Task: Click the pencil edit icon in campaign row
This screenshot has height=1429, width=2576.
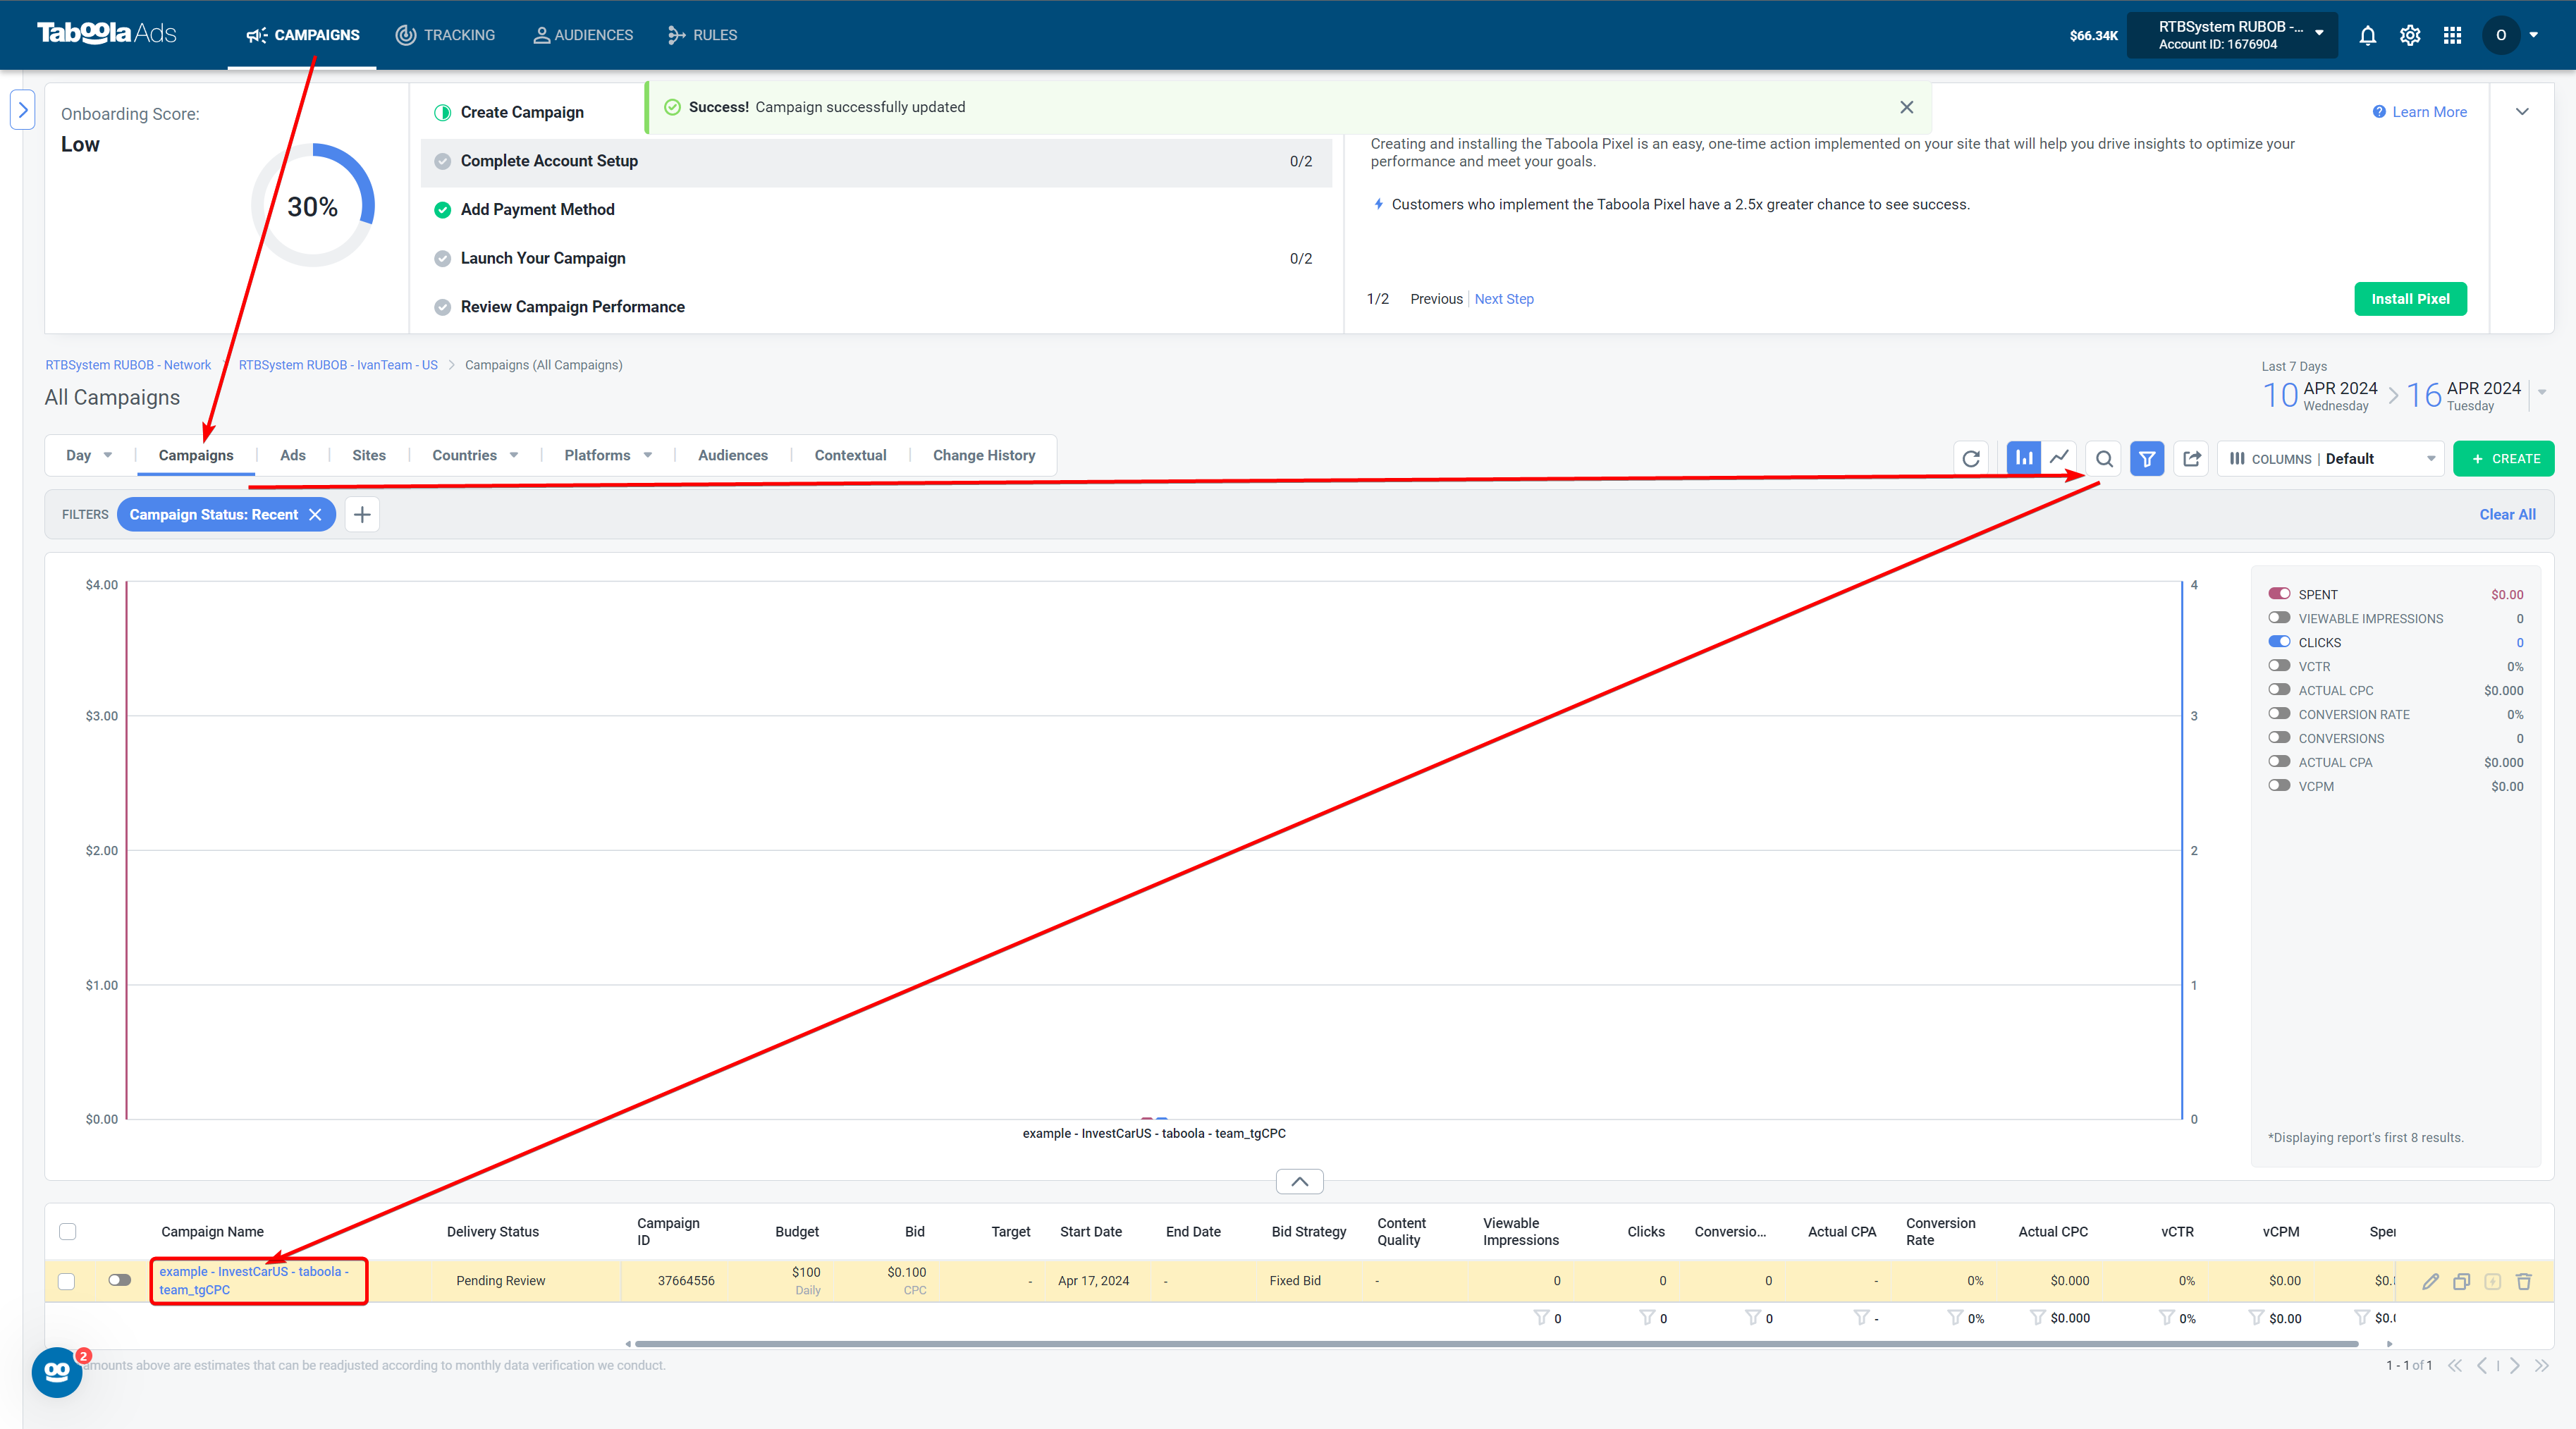Action: click(x=2430, y=1281)
